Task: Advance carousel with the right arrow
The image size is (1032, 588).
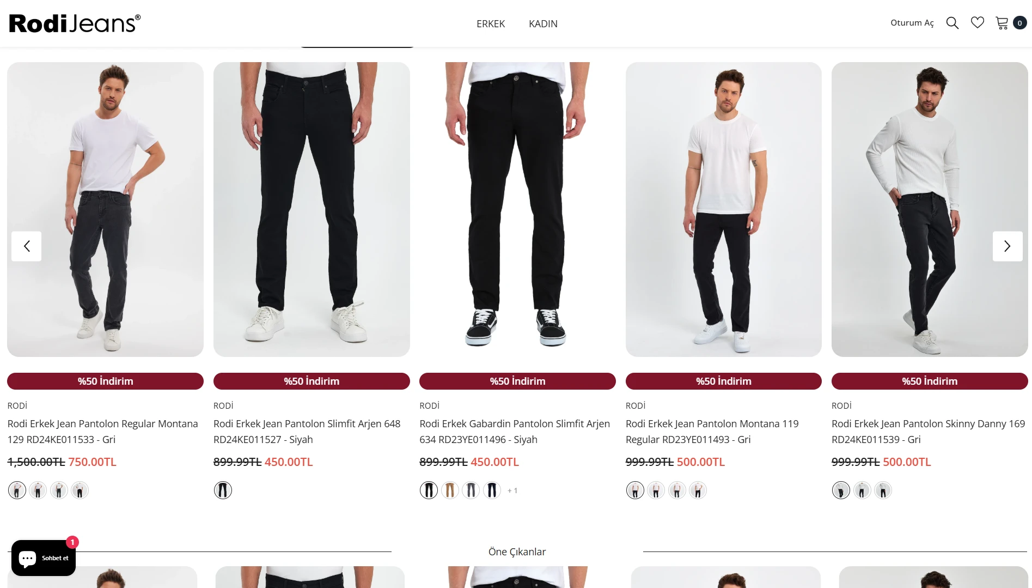Action: [1007, 246]
